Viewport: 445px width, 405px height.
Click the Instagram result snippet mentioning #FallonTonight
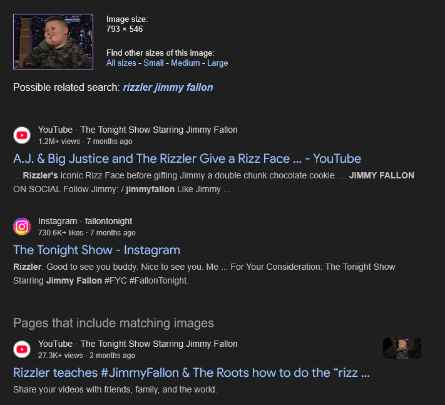(x=204, y=274)
